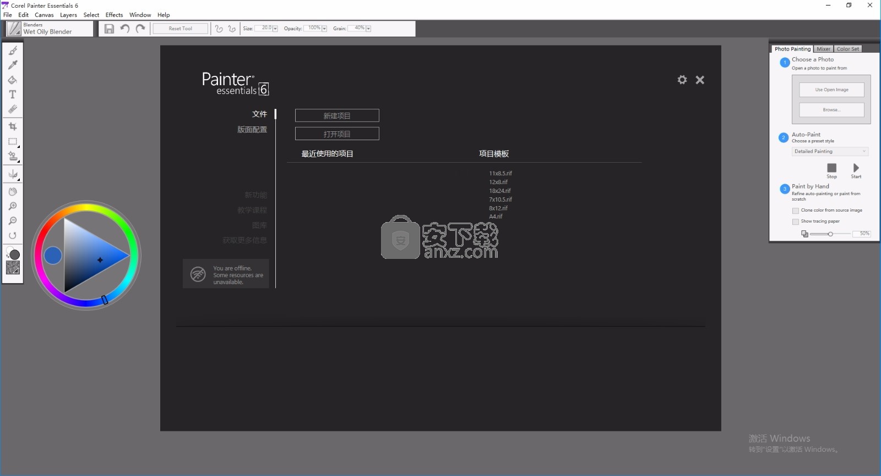Screen dimensions: 881x476
Task: Select the Rectangular Selection tool
Action: point(13,141)
